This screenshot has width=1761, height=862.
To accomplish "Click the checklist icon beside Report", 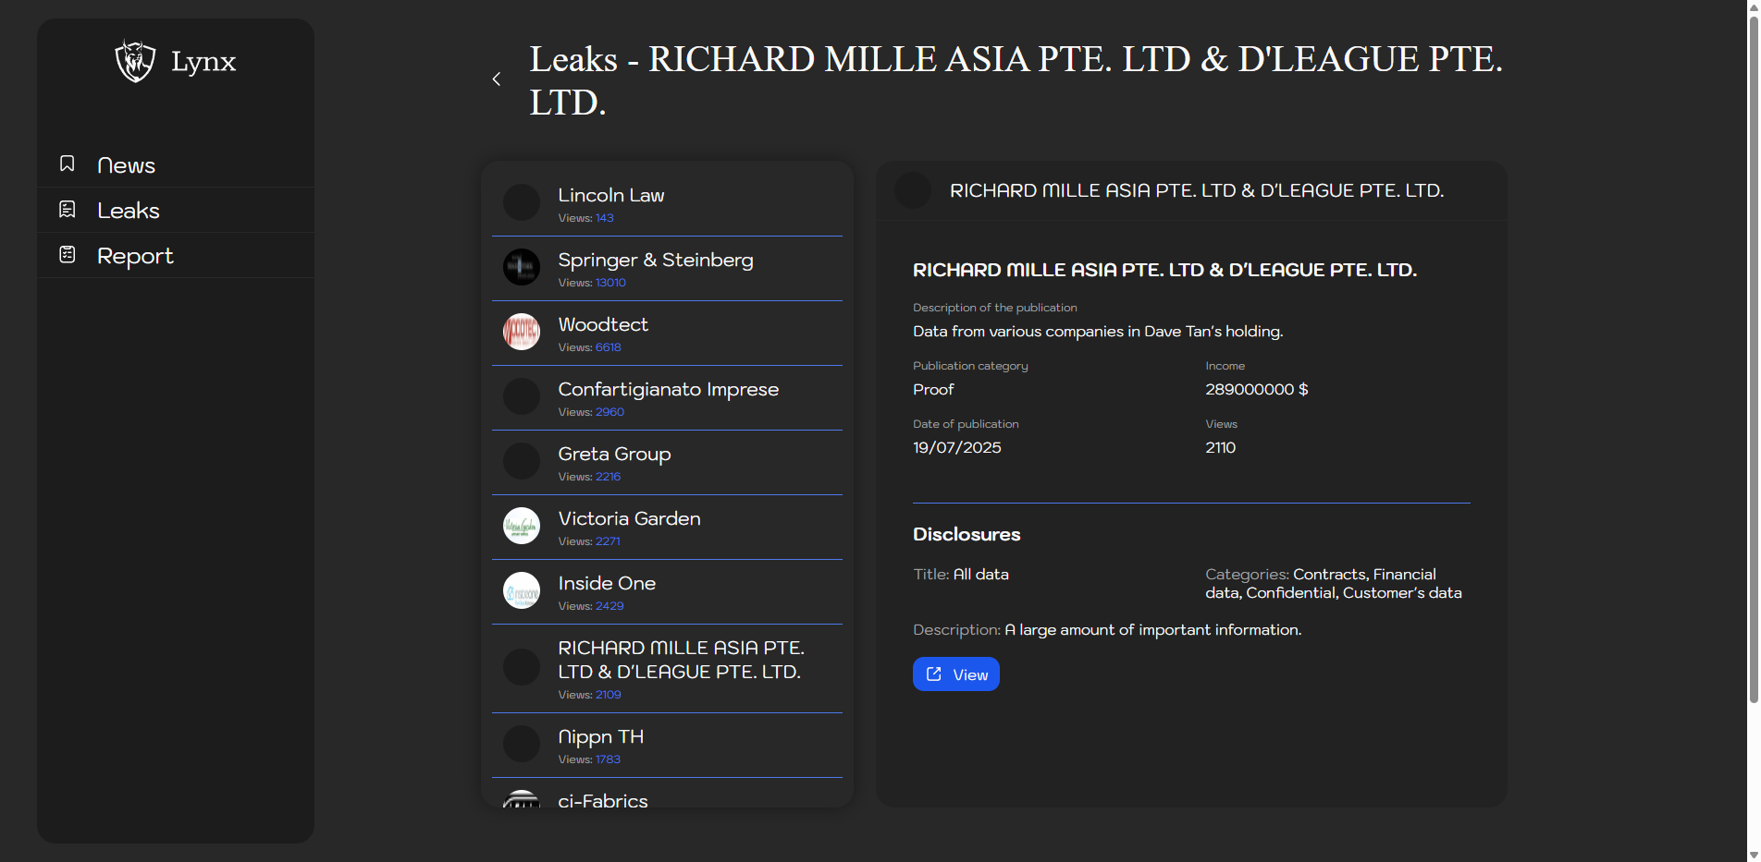I will pyautogui.click(x=68, y=254).
